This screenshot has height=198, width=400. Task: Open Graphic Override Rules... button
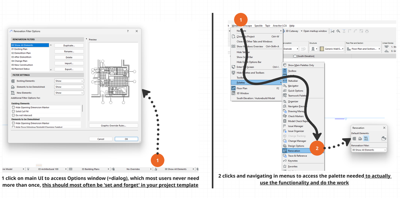point(114,125)
